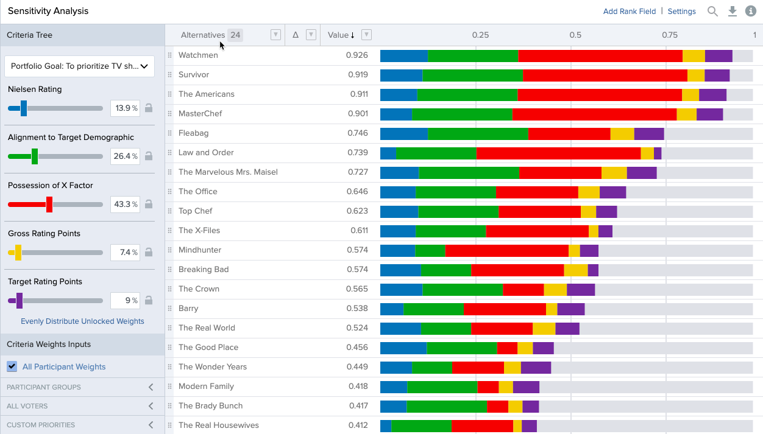Sort by the Value column header
The image size is (763, 434).
pyautogui.click(x=341, y=35)
